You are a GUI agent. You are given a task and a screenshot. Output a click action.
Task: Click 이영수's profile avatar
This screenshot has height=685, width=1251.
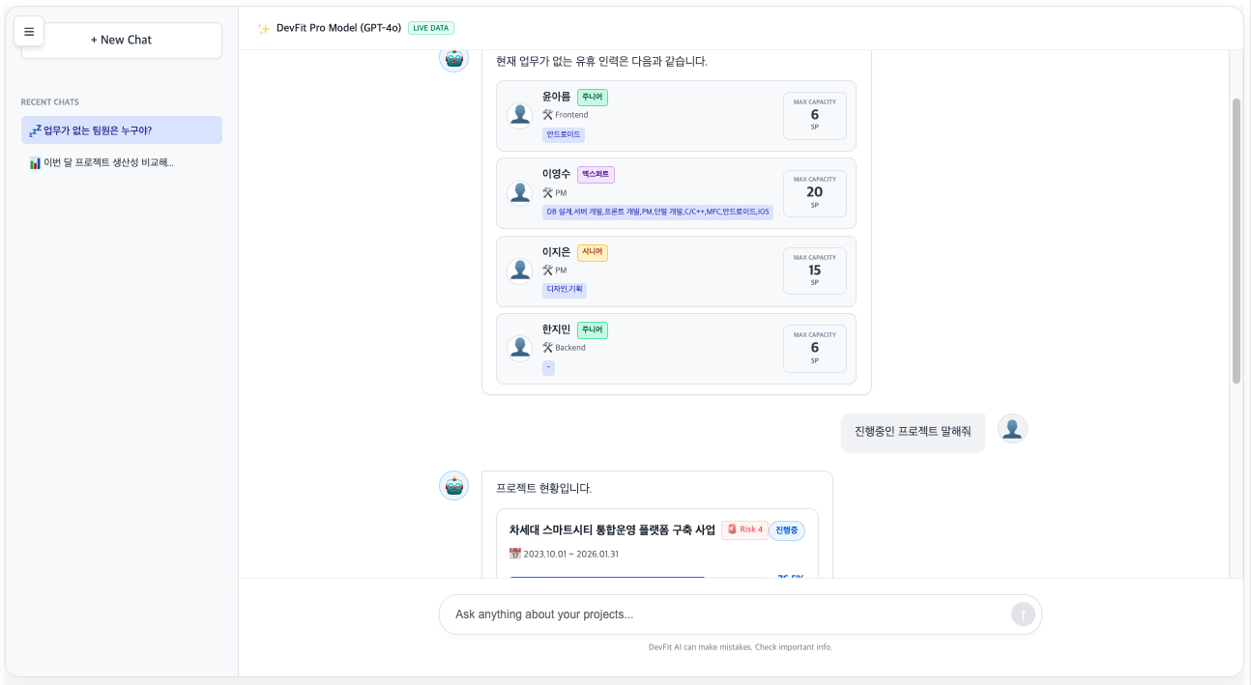pos(520,193)
